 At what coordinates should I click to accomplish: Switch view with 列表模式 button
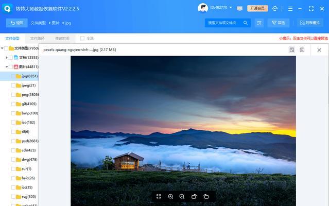pos(310,23)
